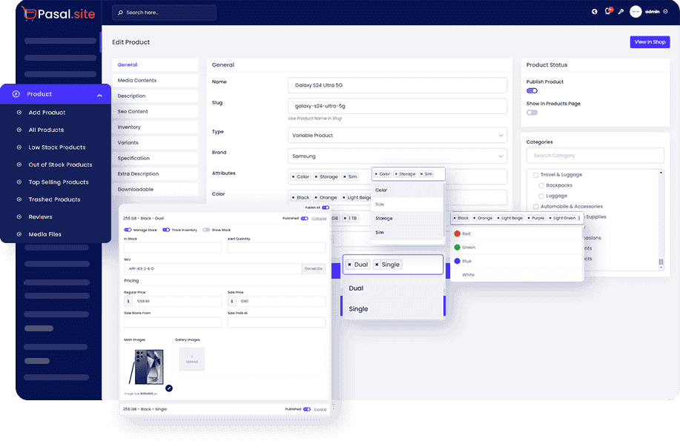Open the Type dropdown showing Variable Product
The image size is (680, 441).
click(397, 136)
